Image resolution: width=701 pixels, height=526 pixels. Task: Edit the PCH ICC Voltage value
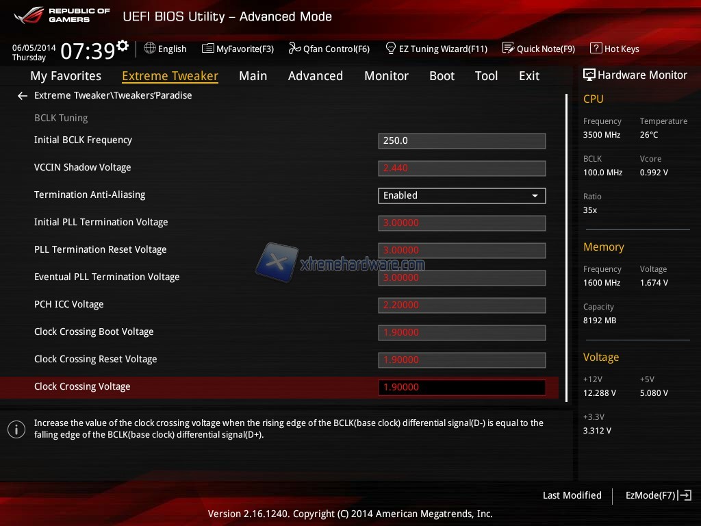coord(461,305)
